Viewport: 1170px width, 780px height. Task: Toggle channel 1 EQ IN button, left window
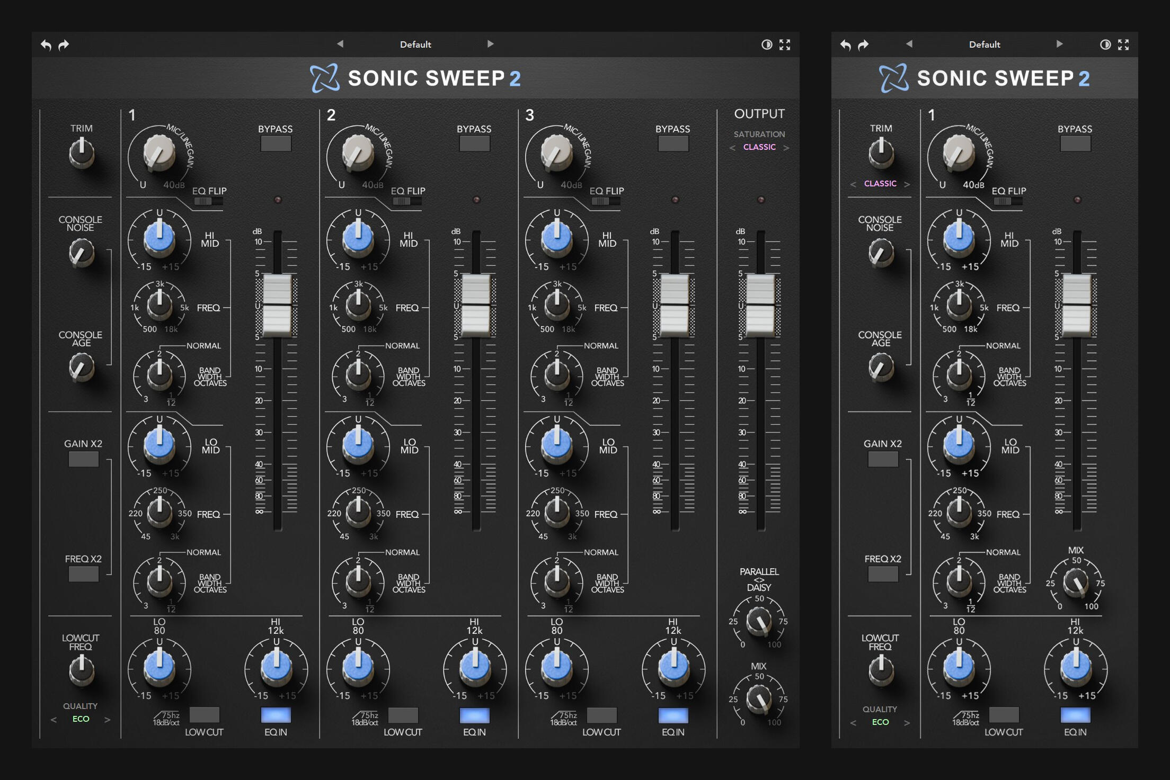click(x=276, y=715)
